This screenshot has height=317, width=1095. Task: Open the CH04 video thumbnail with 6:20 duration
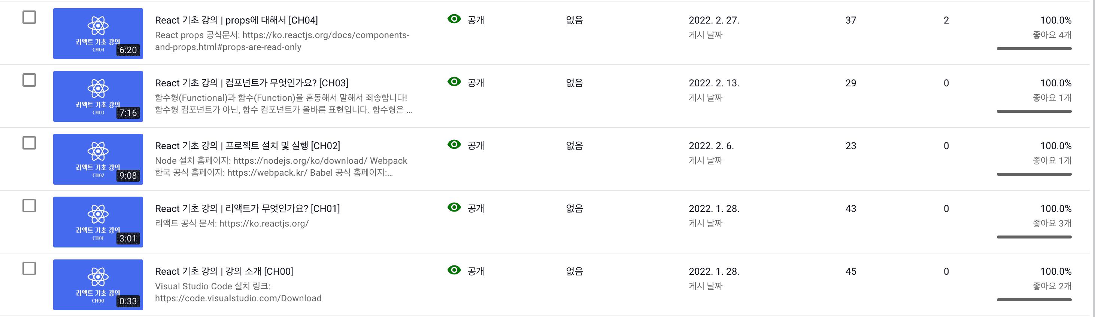click(x=98, y=34)
